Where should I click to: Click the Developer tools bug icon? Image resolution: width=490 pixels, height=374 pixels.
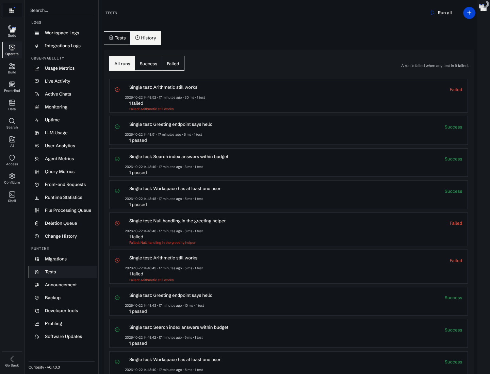(37, 311)
